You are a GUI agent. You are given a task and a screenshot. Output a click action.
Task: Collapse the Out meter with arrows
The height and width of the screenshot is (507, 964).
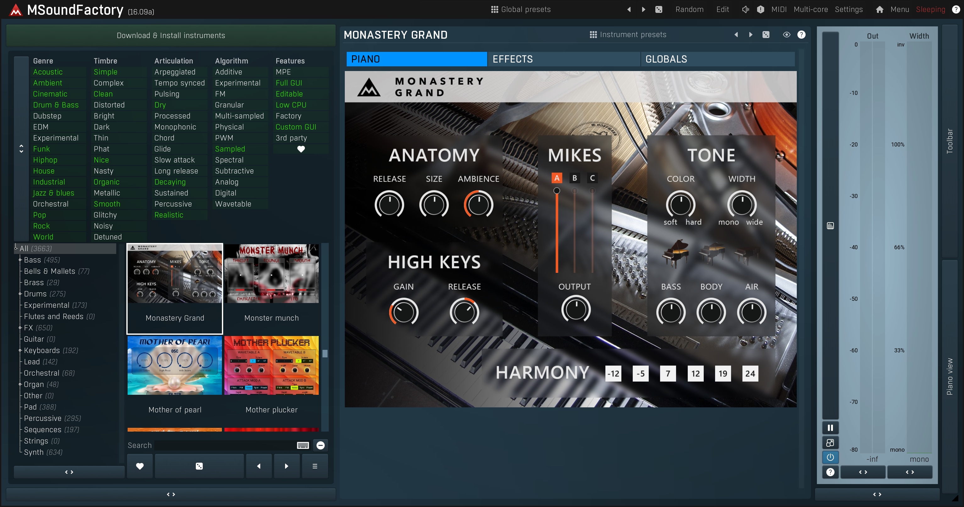(x=862, y=472)
